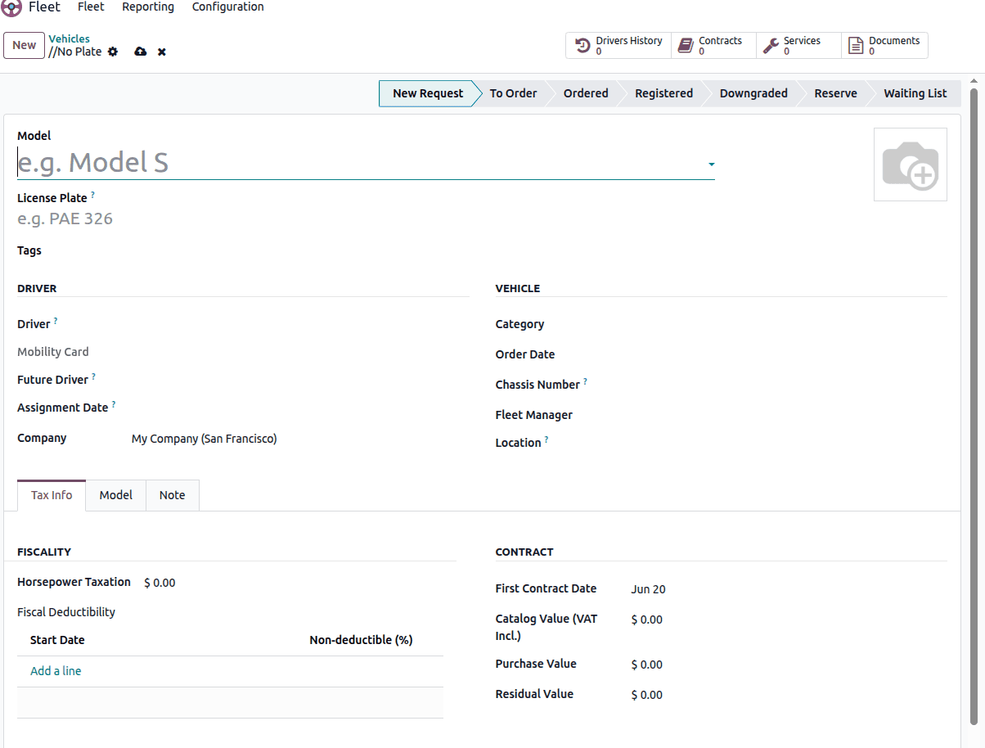Image resolution: width=985 pixels, height=748 pixels.
Task: Click the Chassis Number help tooltip mark
Action: [585, 381]
